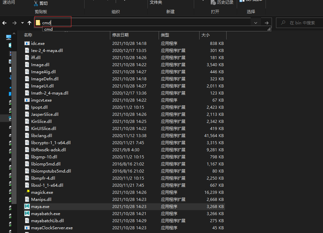The image size is (323, 233).
Task: Sort by the 大小 column header
Action: [x=205, y=35]
